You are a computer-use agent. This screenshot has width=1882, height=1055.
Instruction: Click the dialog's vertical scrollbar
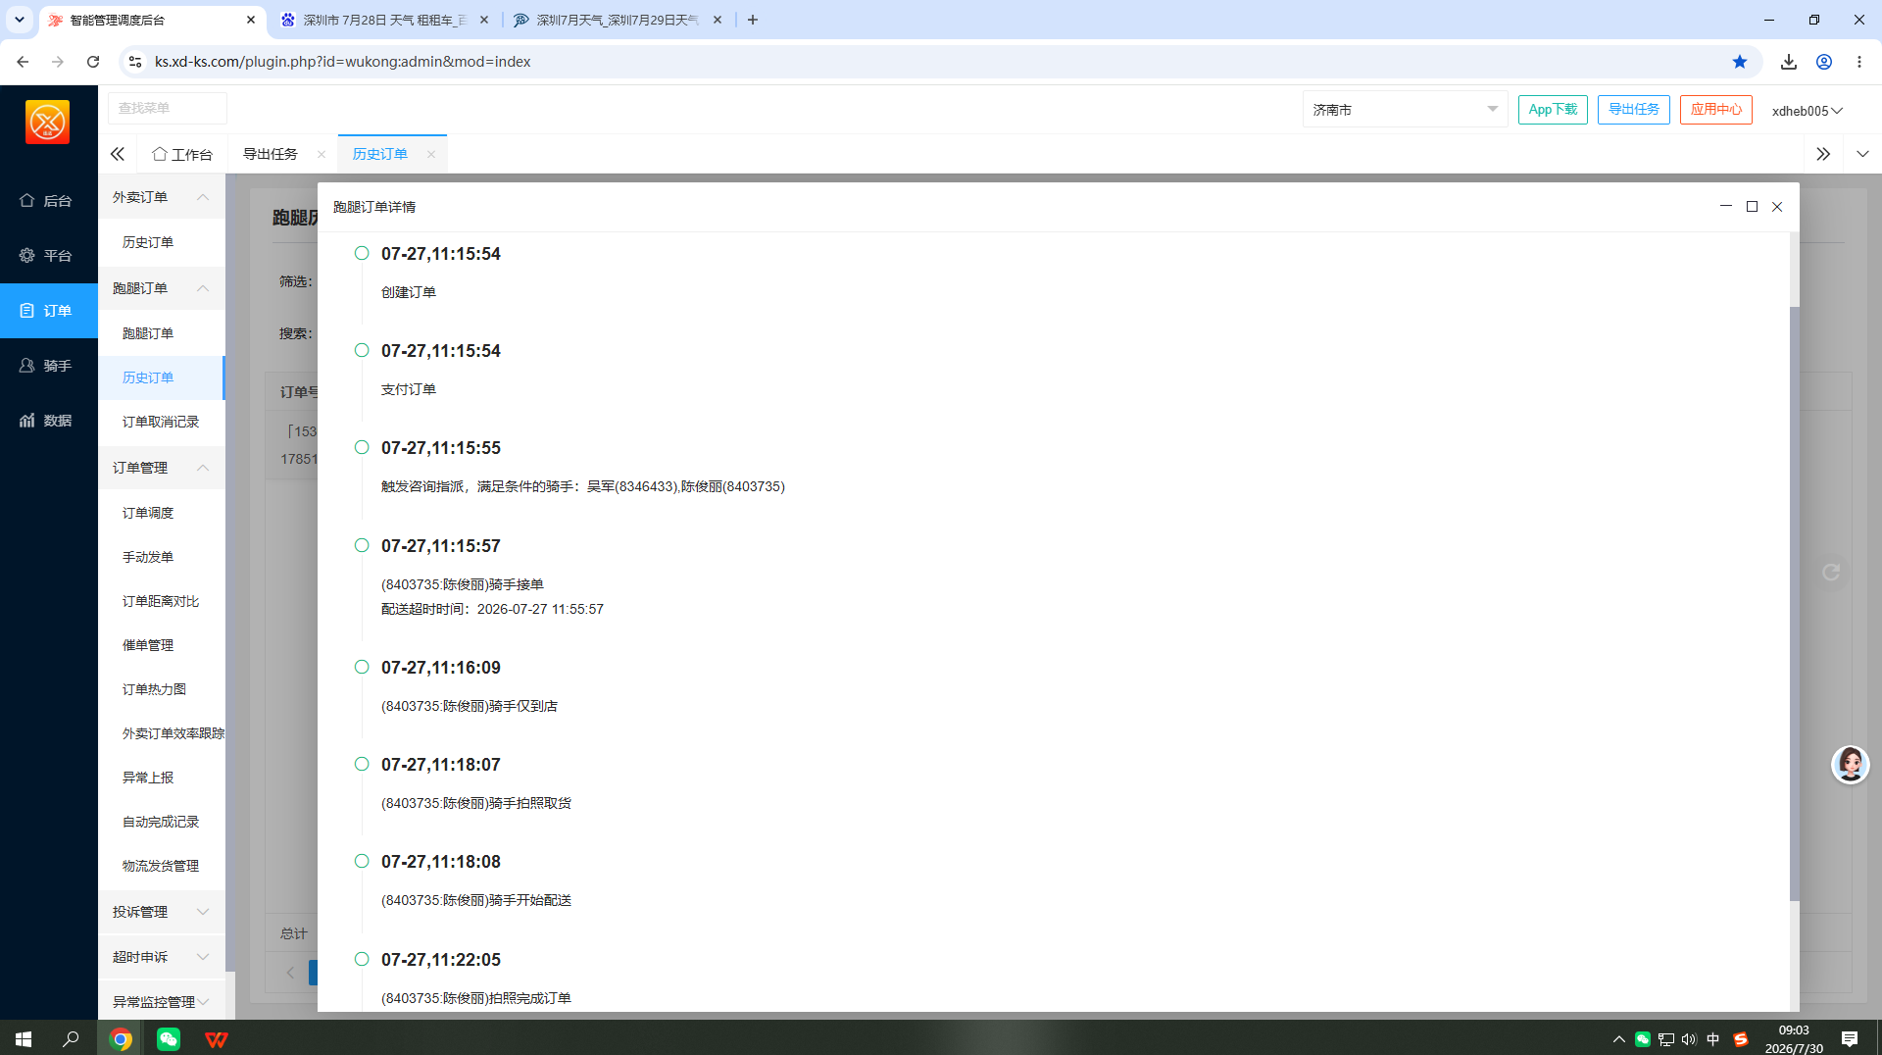(1794, 603)
